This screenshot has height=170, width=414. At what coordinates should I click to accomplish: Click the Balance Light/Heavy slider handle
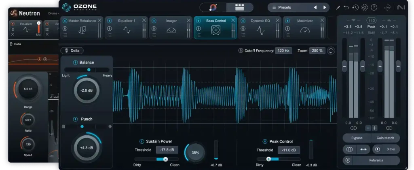pos(89,70)
